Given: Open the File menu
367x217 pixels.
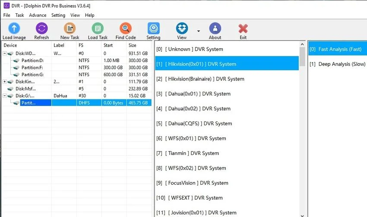Looking at the screenshot, I should pyautogui.click(x=6, y=15).
